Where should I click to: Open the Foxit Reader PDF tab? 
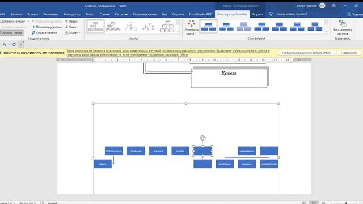[x=200, y=14]
